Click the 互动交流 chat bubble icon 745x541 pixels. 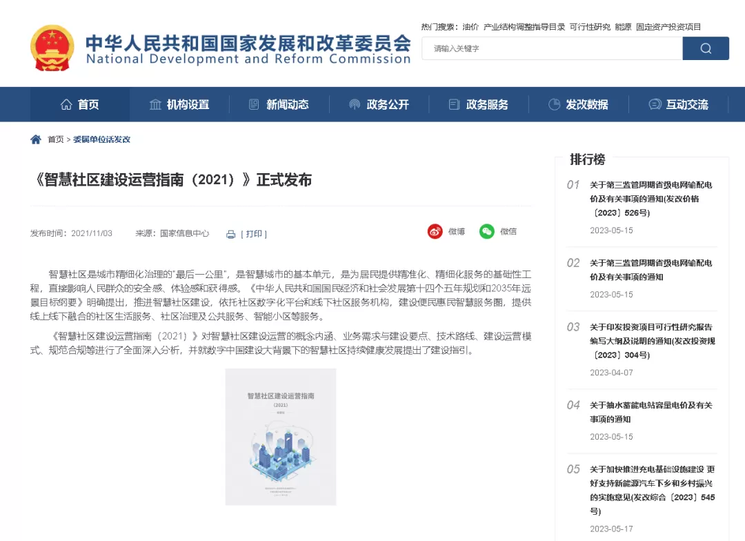tap(655, 104)
